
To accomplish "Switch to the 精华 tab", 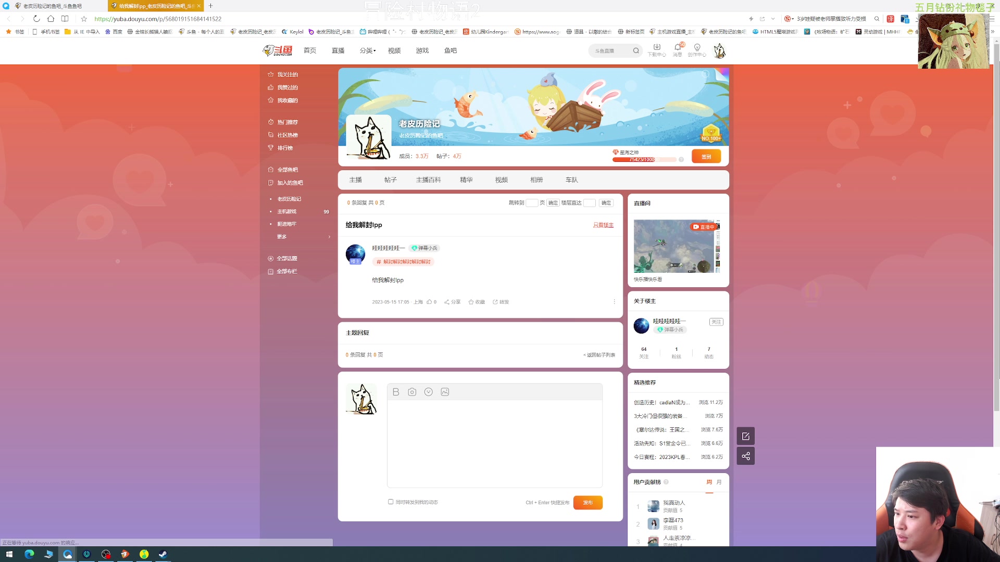I will 466,180.
